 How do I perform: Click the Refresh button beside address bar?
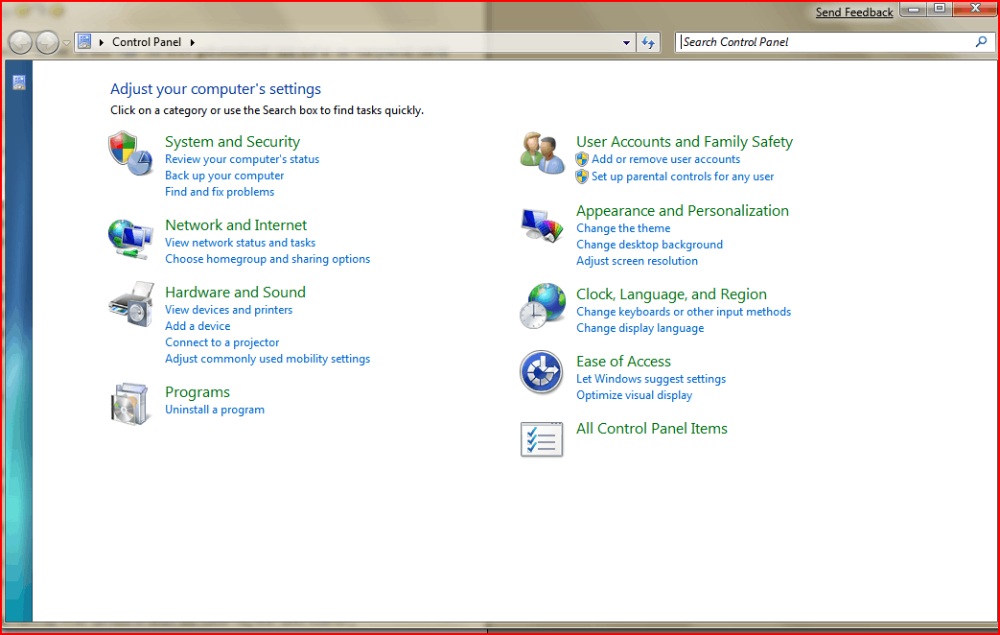tap(648, 43)
